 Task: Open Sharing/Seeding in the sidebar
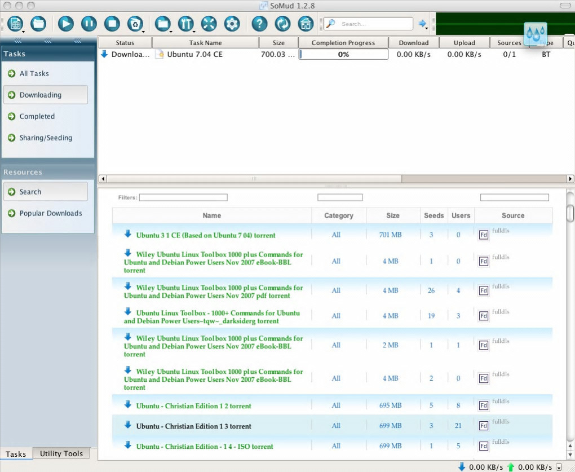[46, 138]
